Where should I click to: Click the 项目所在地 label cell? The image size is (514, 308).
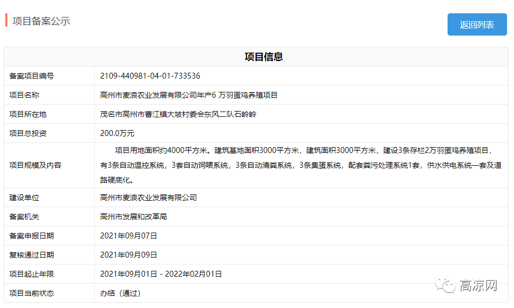click(x=49, y=114)
